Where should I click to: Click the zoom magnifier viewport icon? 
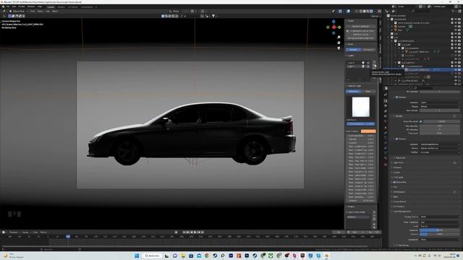click(x=339, y=37)
